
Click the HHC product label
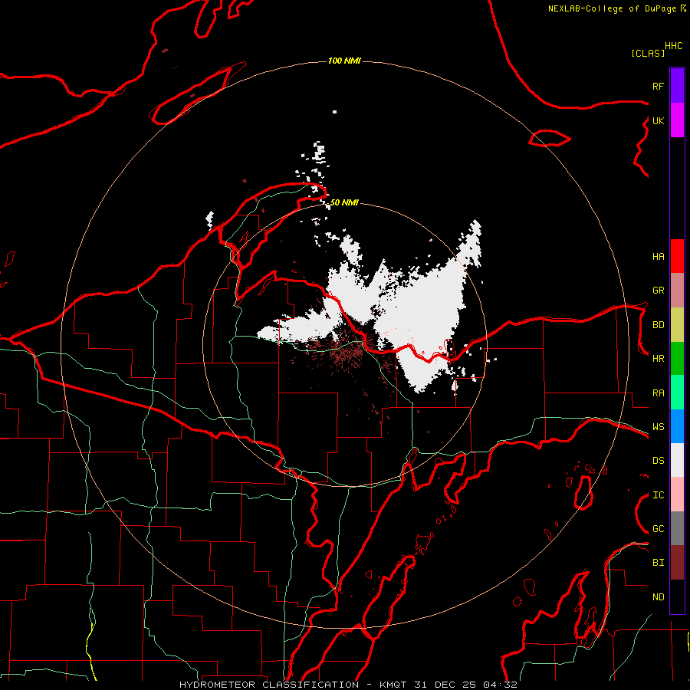674,46
